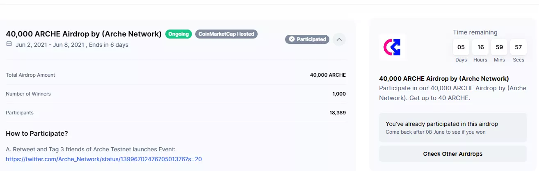Click the Days countdown tile showing 05

461,47
